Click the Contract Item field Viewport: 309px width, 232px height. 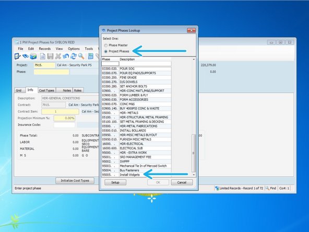point(61,112)
